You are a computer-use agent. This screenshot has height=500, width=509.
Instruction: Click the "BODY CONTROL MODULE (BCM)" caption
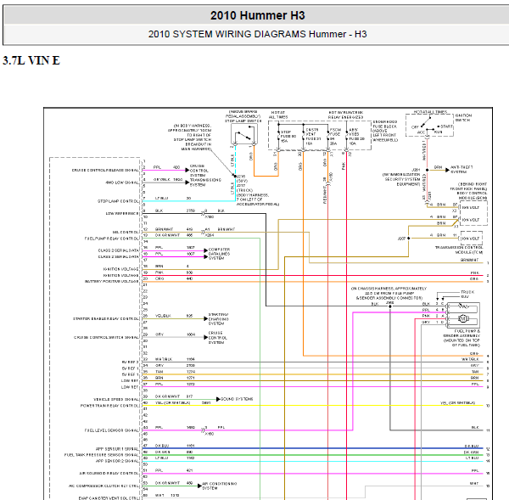click(x=472, y=195)
